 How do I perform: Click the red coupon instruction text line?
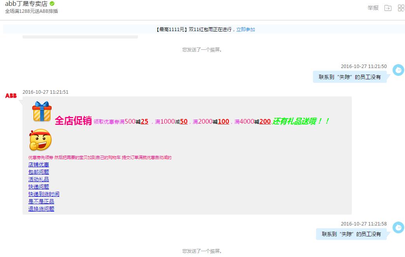[100, 157]
